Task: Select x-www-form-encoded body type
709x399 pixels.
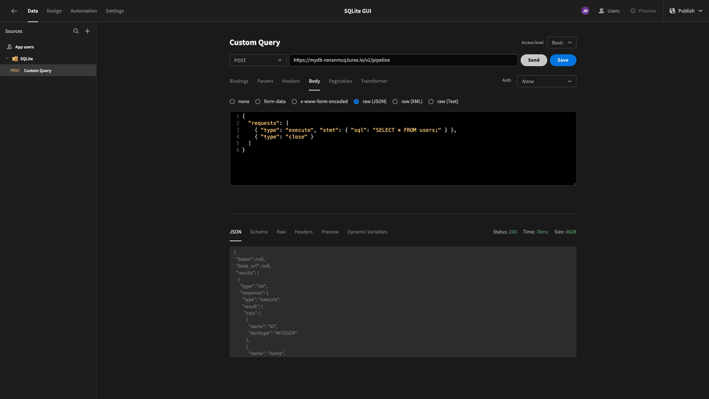Action: [294, 102]
